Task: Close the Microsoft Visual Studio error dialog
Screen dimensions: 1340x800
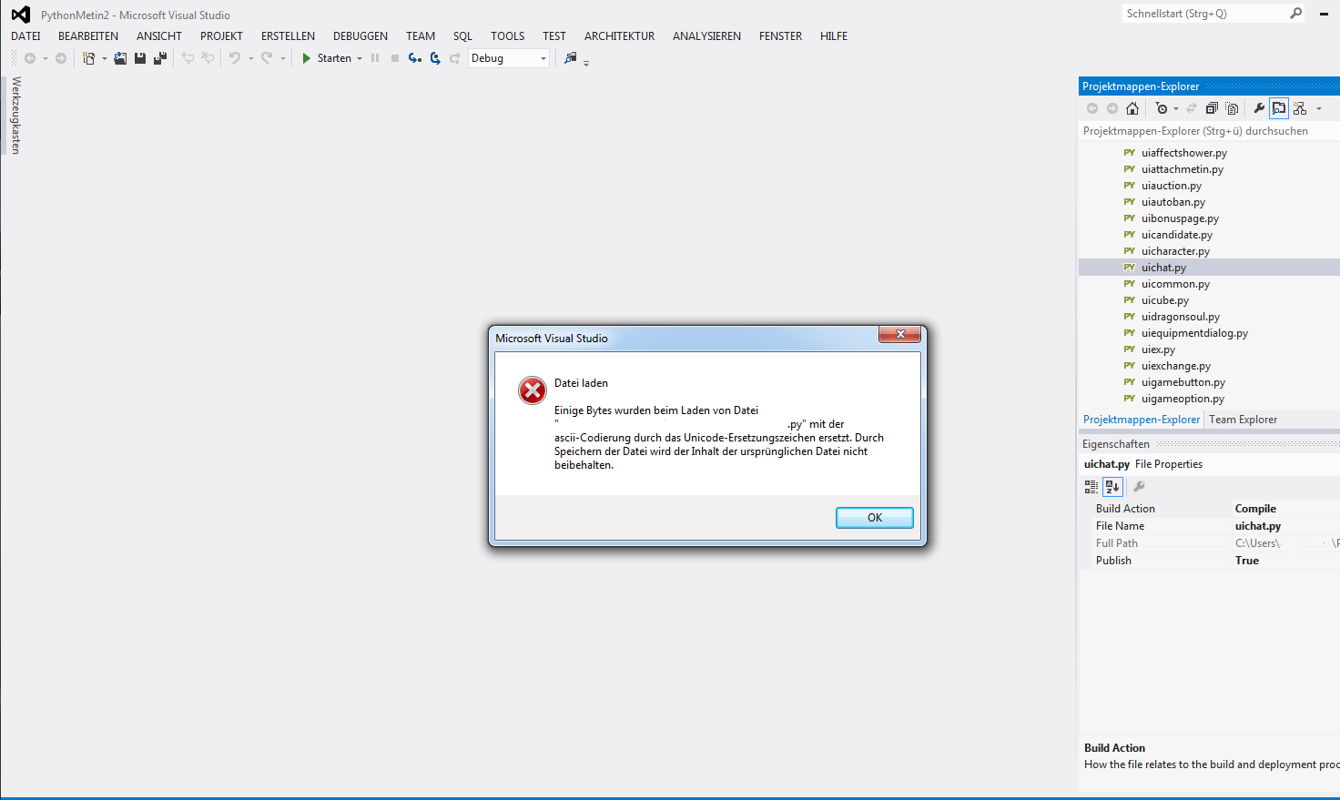Action: click(900, 334)
